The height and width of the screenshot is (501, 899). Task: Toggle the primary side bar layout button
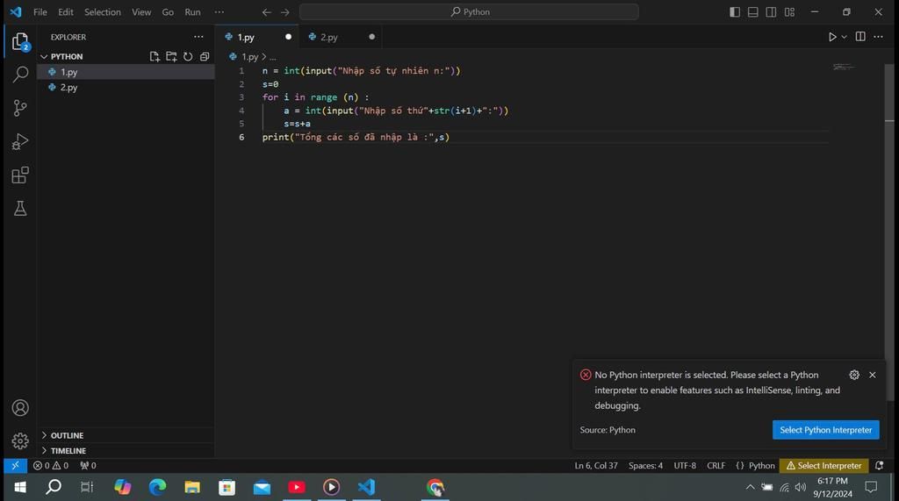click(735, 12)
